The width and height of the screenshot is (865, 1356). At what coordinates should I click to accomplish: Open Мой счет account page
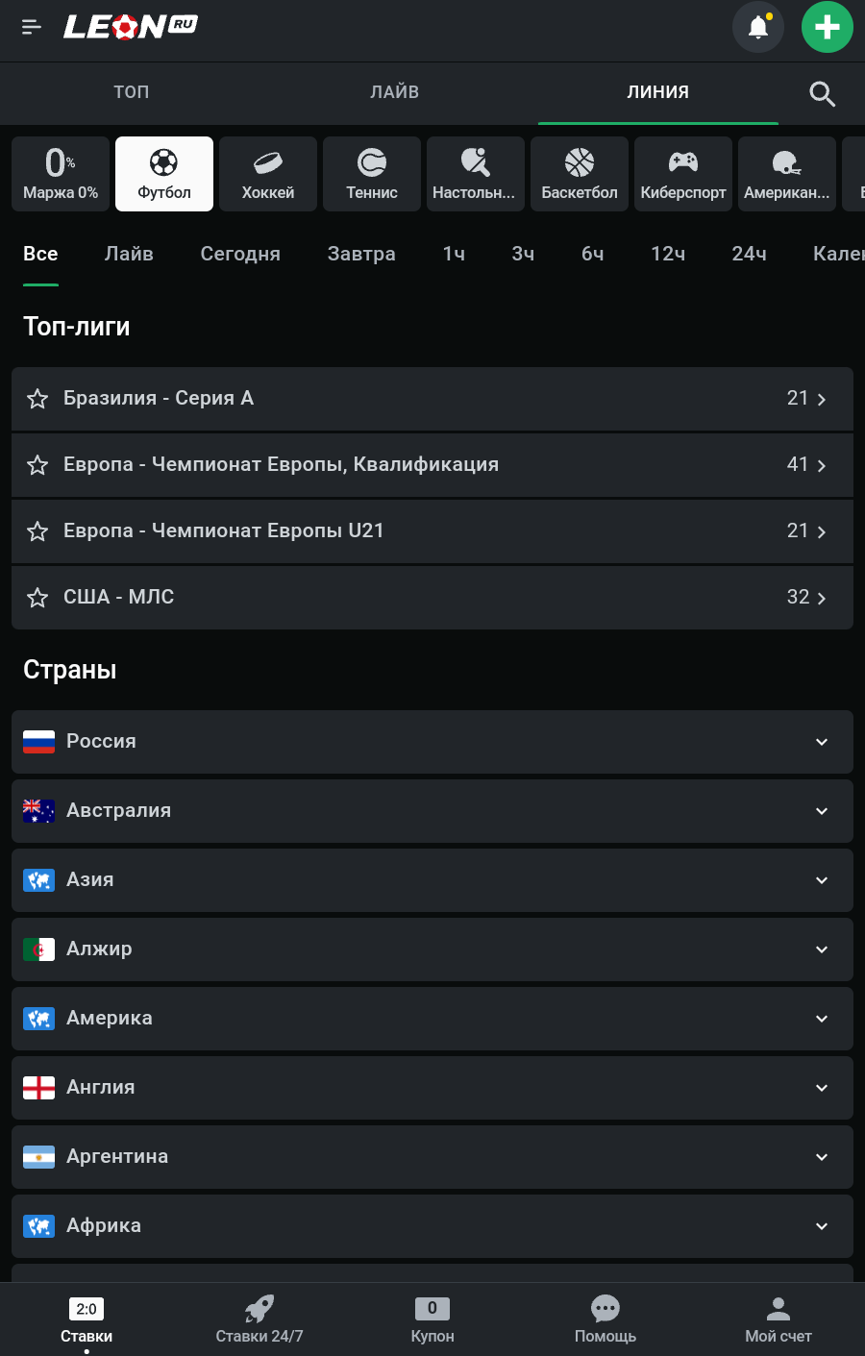pyautogui.click(x=778, y=1319)
